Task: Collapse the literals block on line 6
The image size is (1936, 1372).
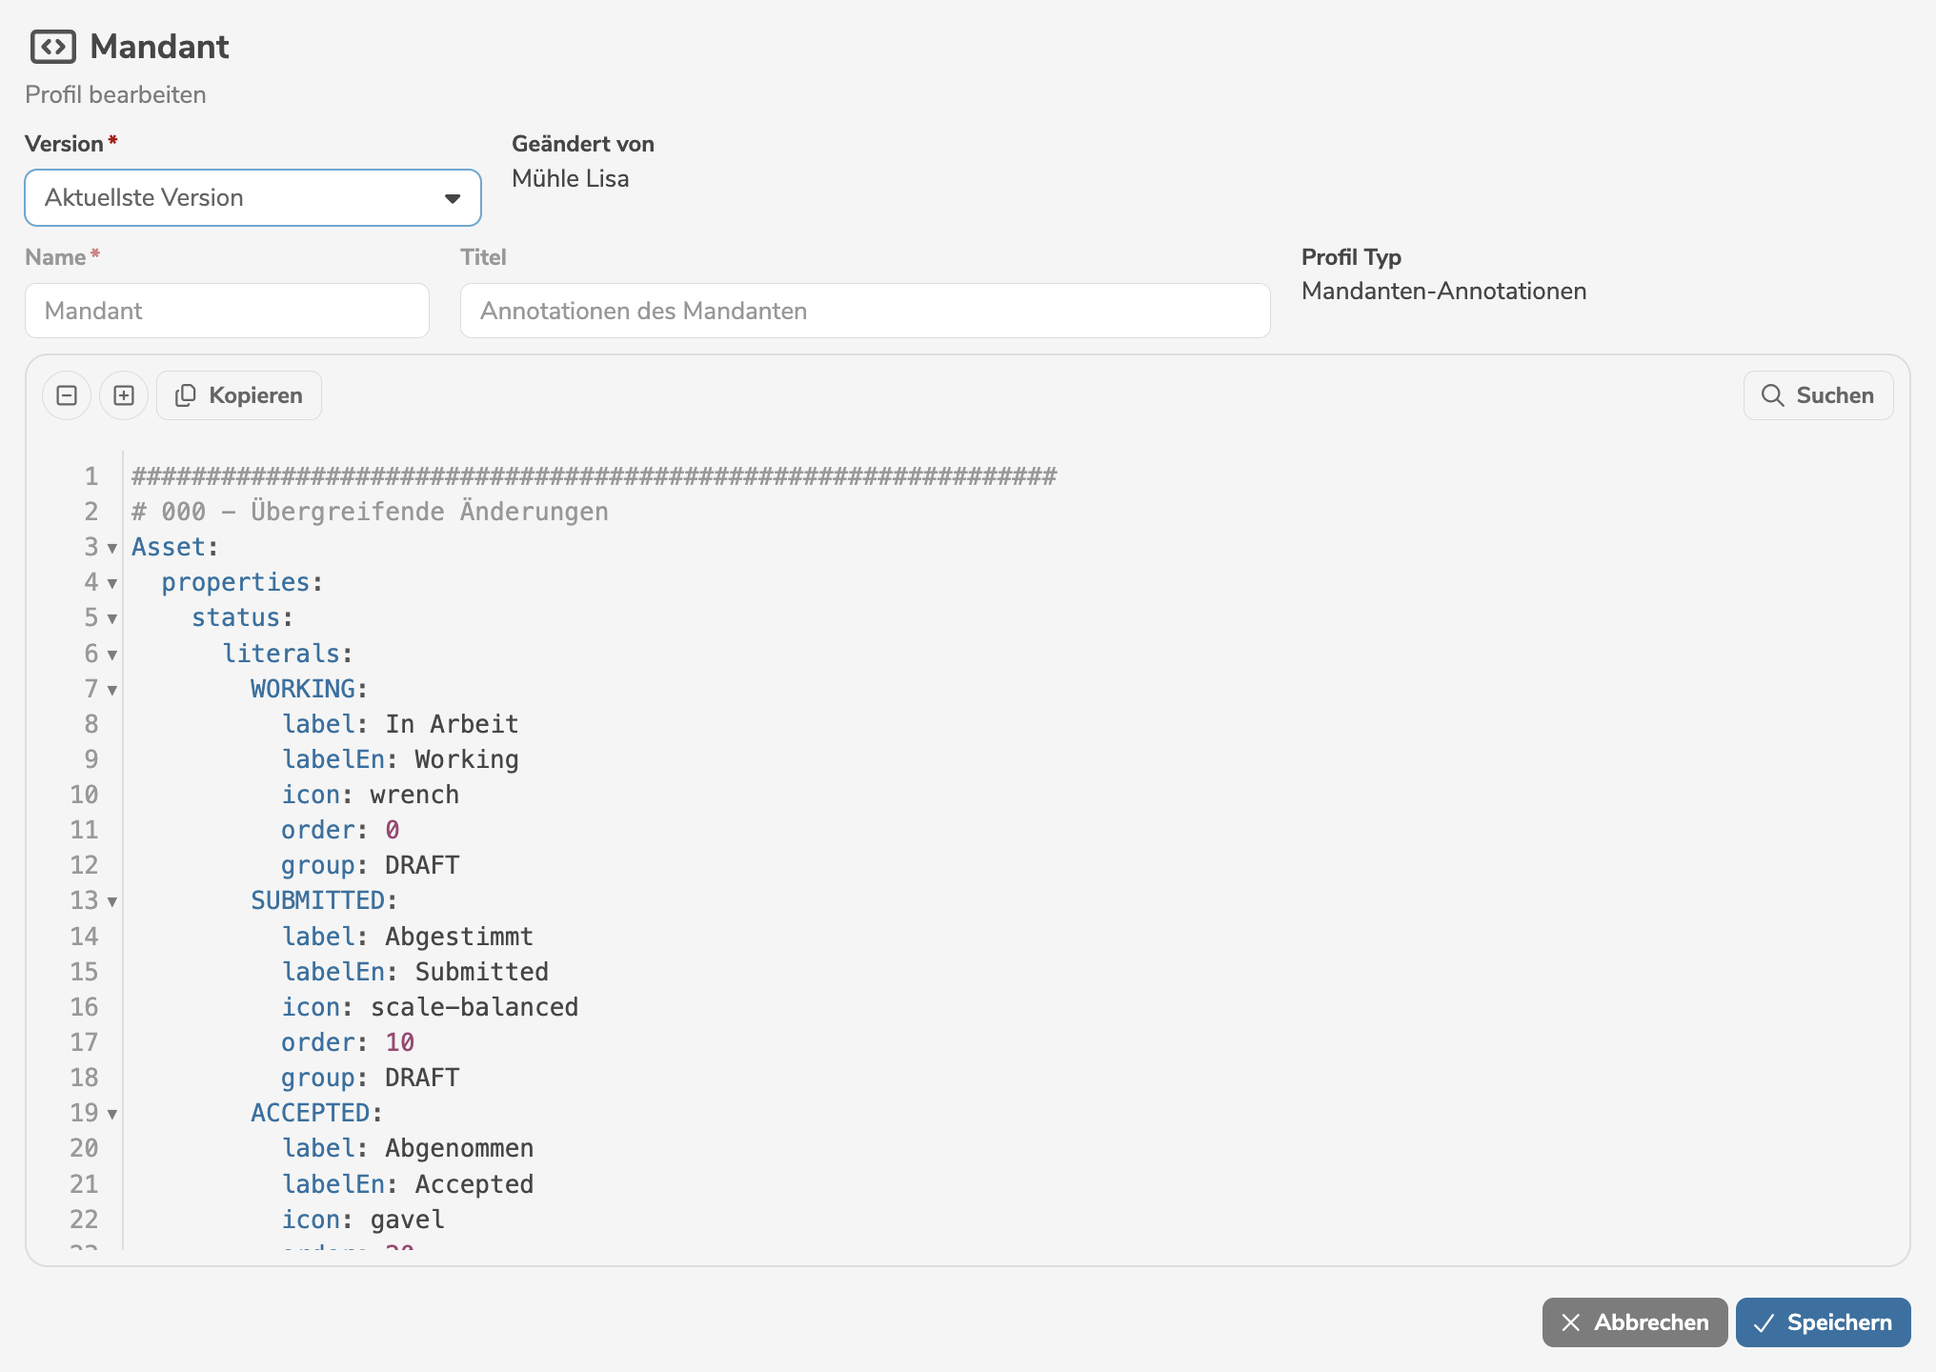Action: [112, 655]
